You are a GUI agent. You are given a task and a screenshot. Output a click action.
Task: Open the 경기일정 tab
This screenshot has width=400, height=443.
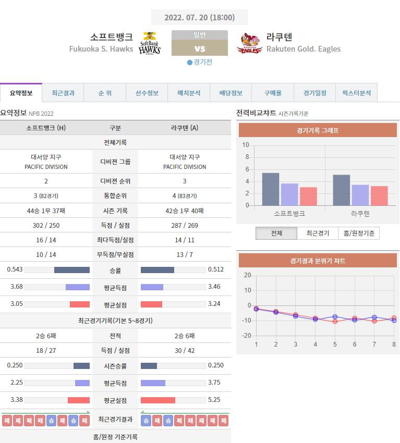click(314, 93)
